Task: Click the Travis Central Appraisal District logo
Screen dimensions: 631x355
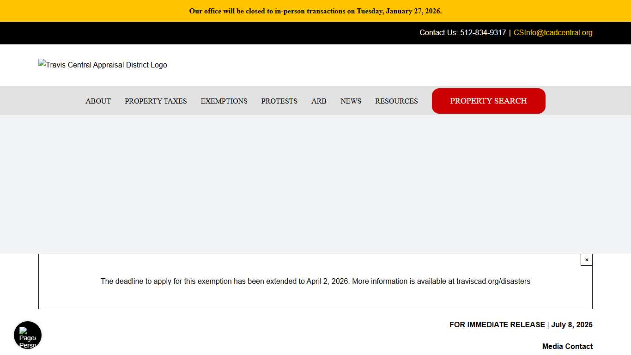Action: (x=103, y=65)
